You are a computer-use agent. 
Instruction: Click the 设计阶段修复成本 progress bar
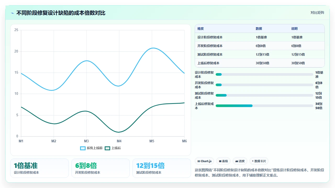[264, 74]
